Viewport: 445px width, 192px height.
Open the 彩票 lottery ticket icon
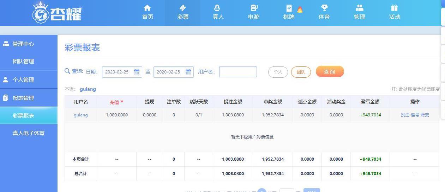point(183,8)
